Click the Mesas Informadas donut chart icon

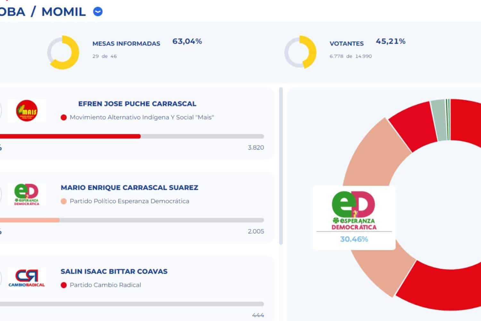63,52
